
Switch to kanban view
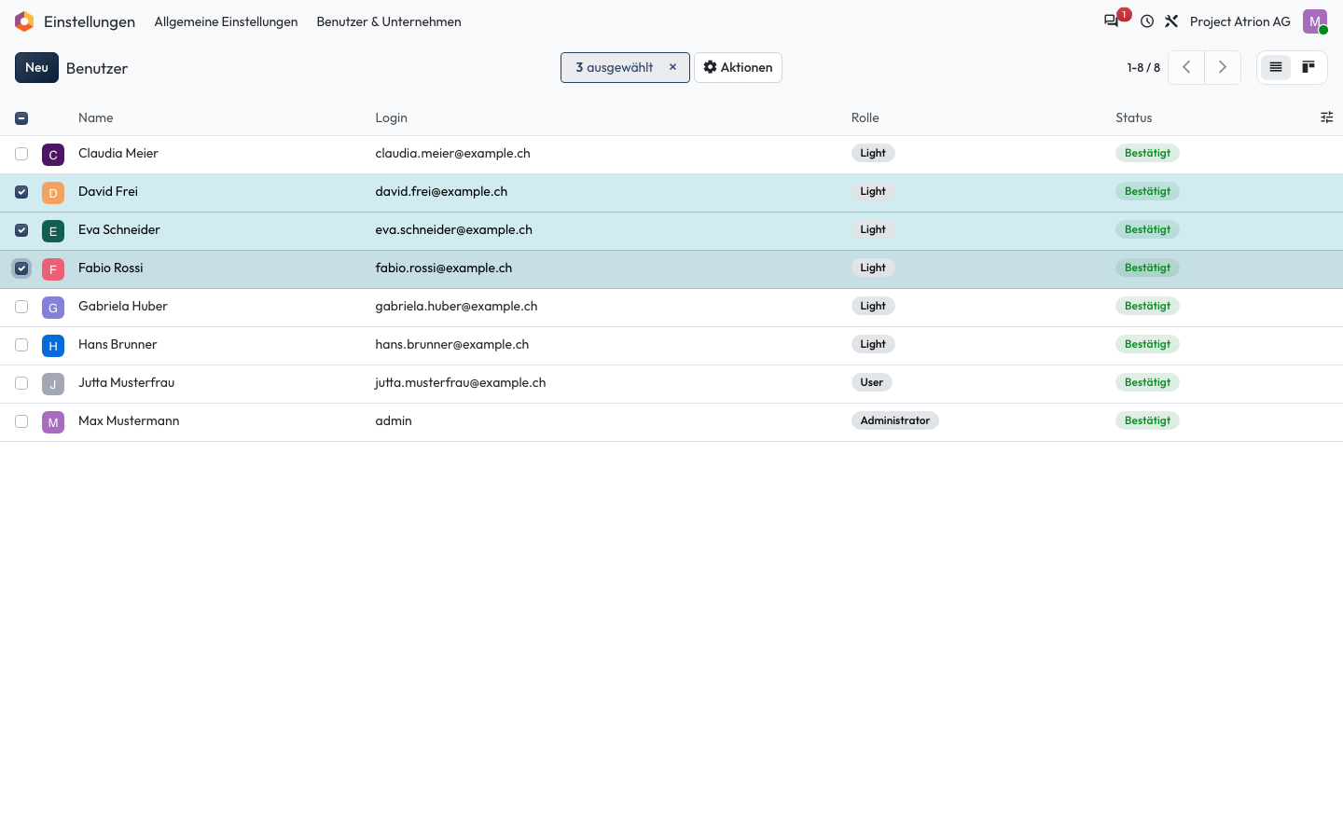[x=1308, y=67]
